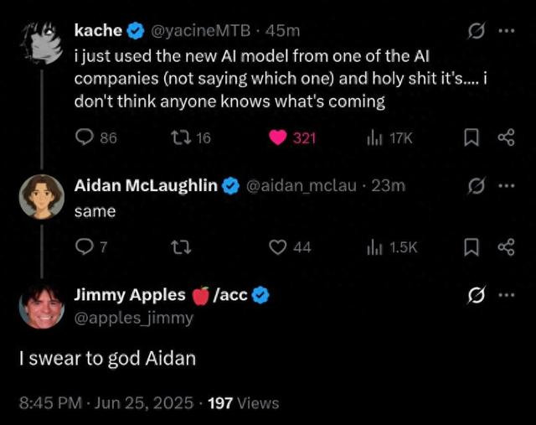Open the Grok icon on Jimmy Apples' tweet
536x425 pixels.
pyautogui.click(x=477, y=295)
